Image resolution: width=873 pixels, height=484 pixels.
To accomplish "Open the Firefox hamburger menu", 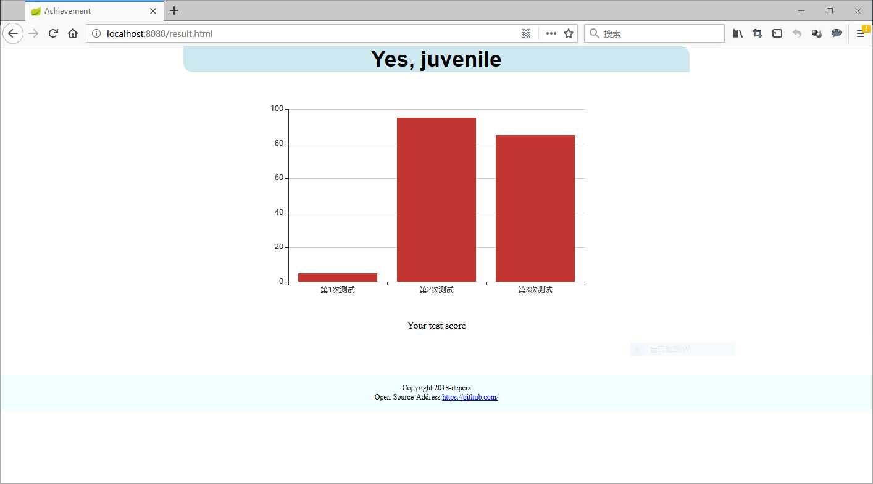I will pos(861,33).
